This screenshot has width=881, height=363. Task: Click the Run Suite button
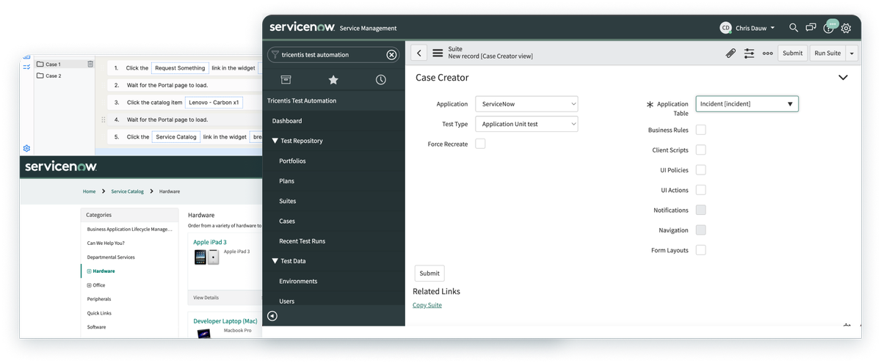pyautogui.click(x=828, y=53)
